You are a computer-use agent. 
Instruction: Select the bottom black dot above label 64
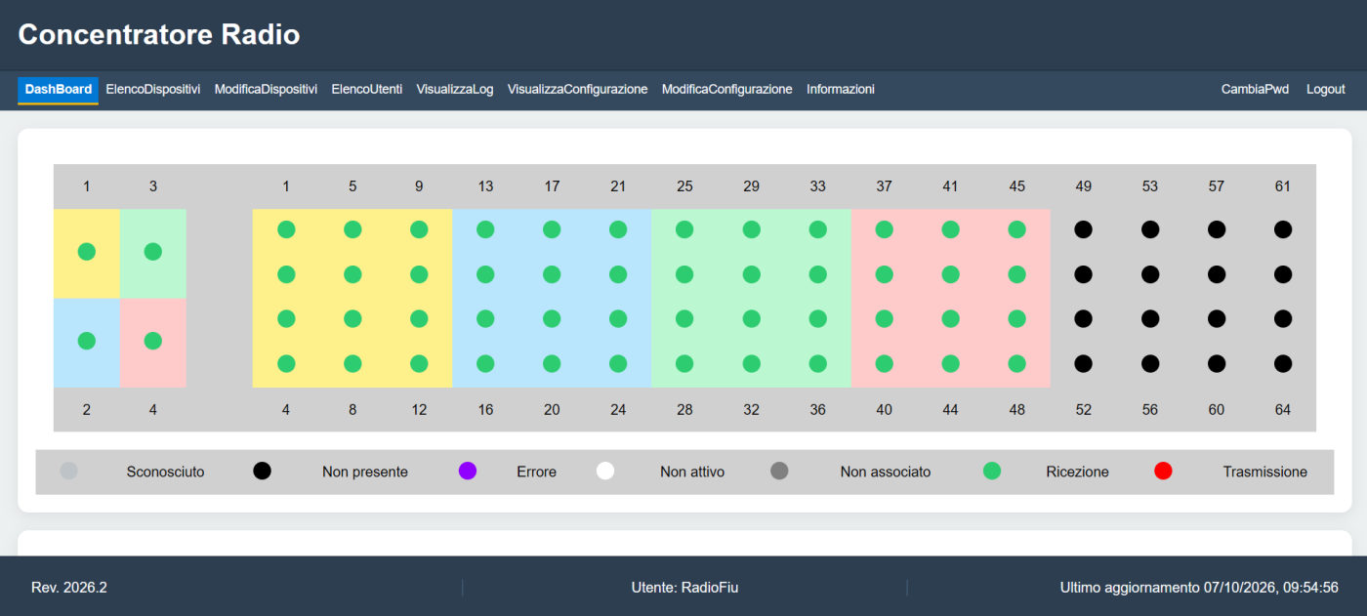coord(1283,363)
